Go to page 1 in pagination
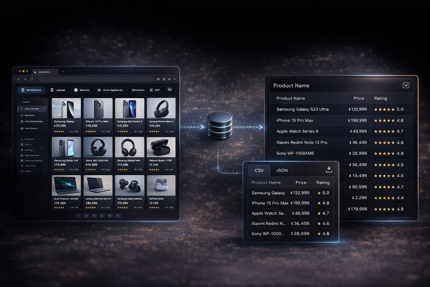Image resolution: width=430 pixels, height=287 pixels. click(x=78, y=216)
